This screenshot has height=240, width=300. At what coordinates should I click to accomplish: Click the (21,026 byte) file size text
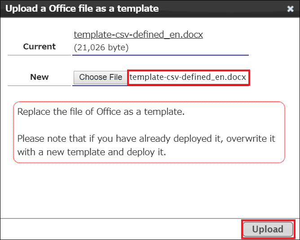(x=101, y=48)
